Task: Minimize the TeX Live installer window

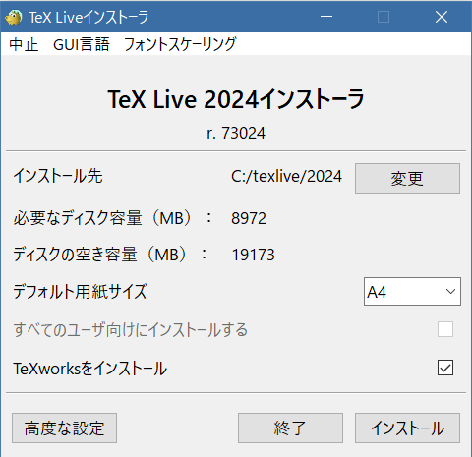Action: [326, 17]
